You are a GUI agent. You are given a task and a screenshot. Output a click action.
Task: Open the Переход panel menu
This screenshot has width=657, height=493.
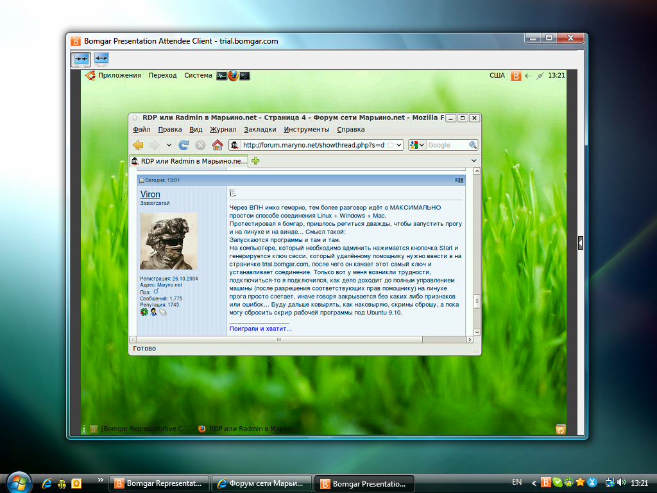click(x=162, y=76)
